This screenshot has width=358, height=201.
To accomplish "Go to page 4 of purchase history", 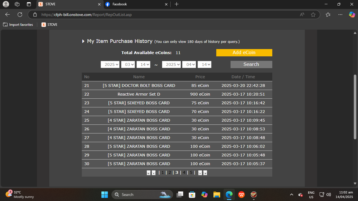I will tap(184, 173).
